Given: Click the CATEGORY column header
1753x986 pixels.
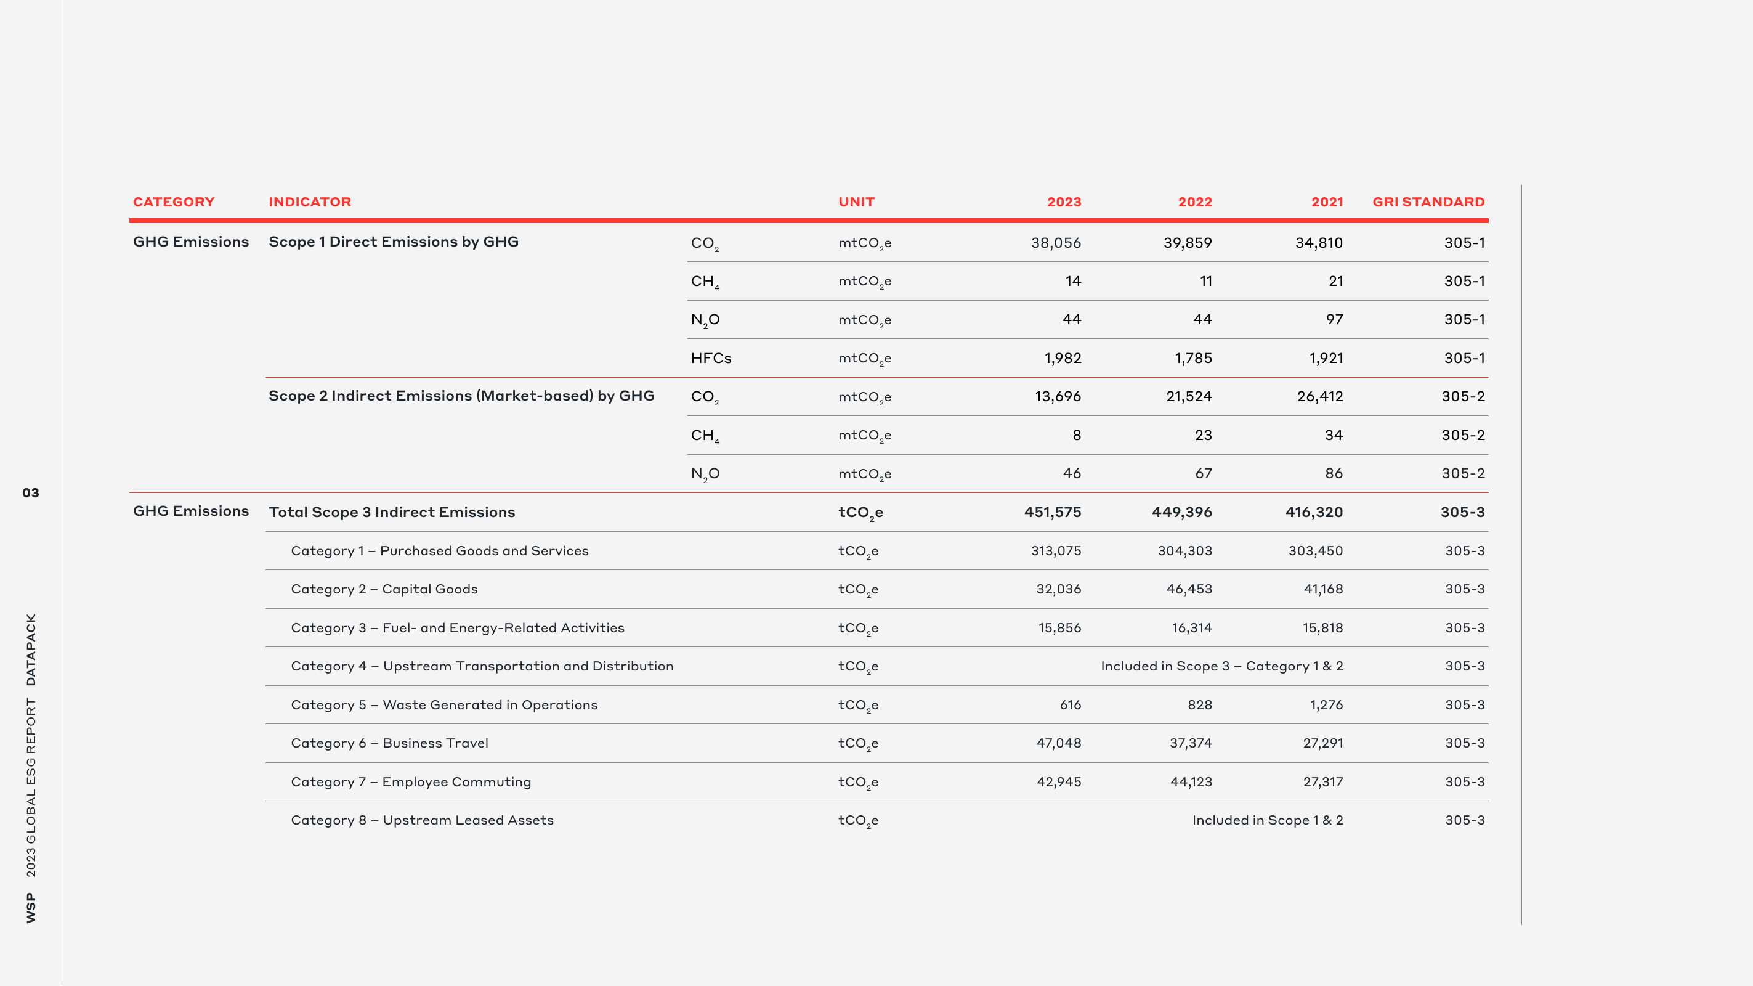Looking at the screenshot, I should 174,202.
